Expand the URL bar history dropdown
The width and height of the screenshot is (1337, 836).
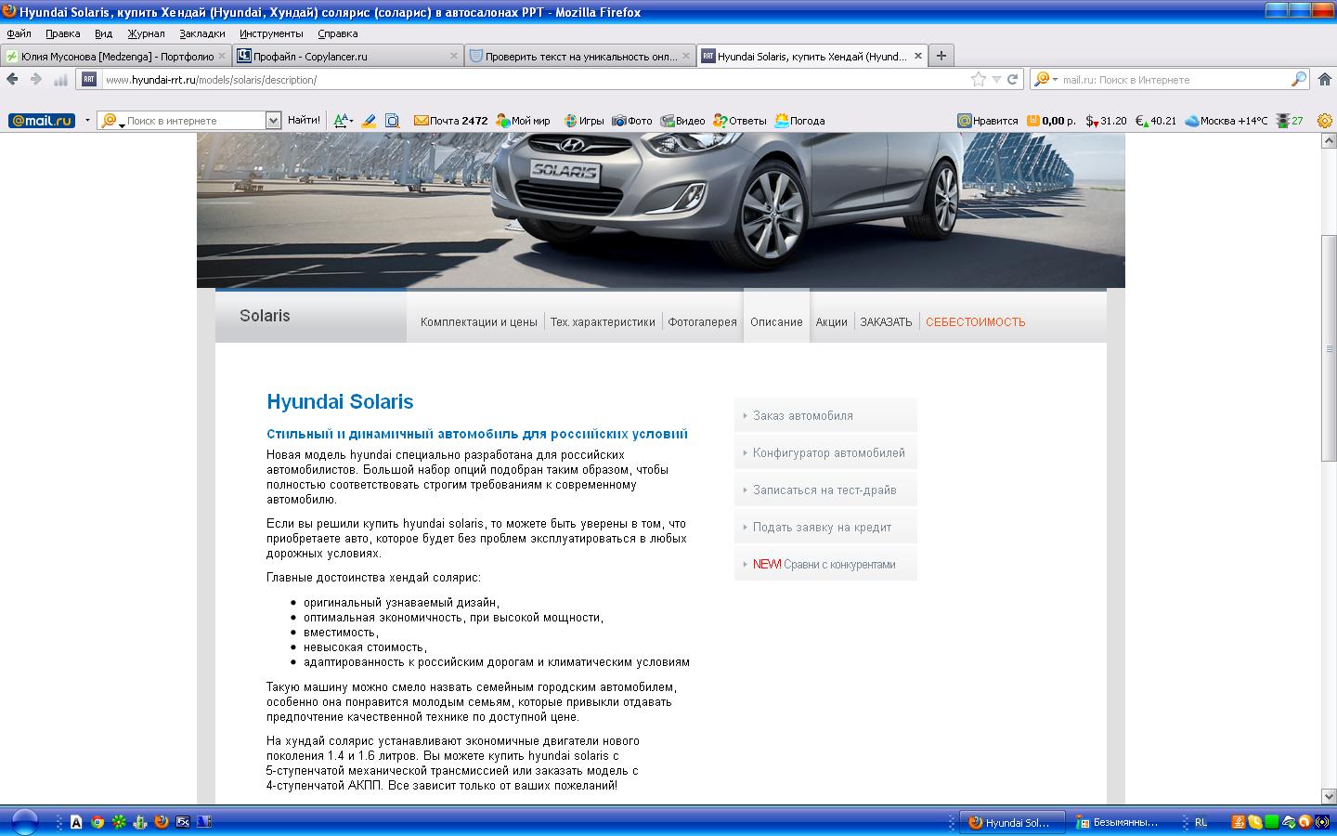(996, 80)
